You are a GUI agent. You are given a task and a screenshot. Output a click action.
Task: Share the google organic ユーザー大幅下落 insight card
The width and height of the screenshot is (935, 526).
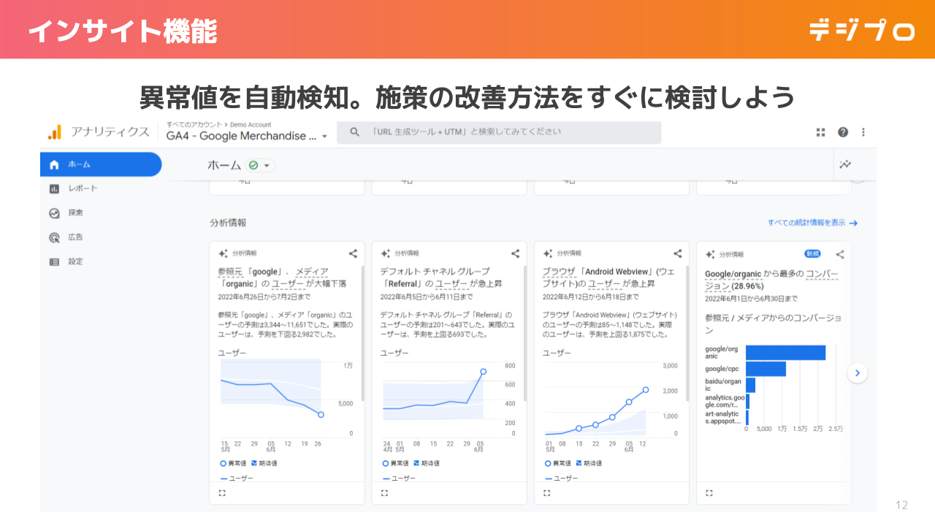pyautogui.click(x=353, y=254)
